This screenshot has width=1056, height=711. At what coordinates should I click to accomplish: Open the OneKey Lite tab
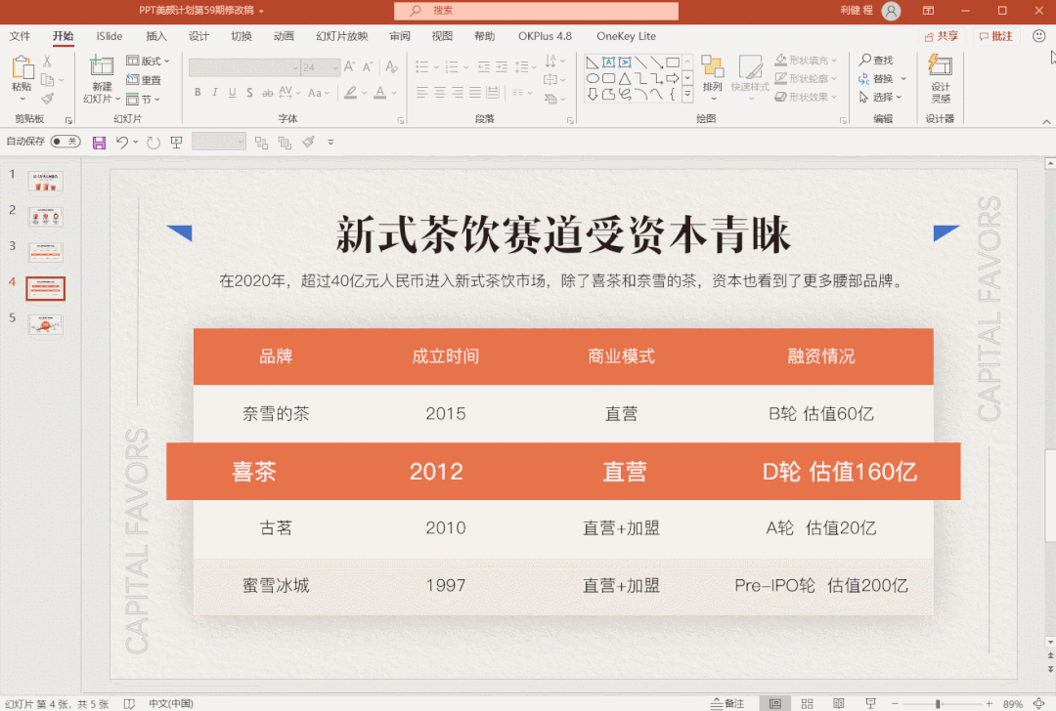point(627,36)
